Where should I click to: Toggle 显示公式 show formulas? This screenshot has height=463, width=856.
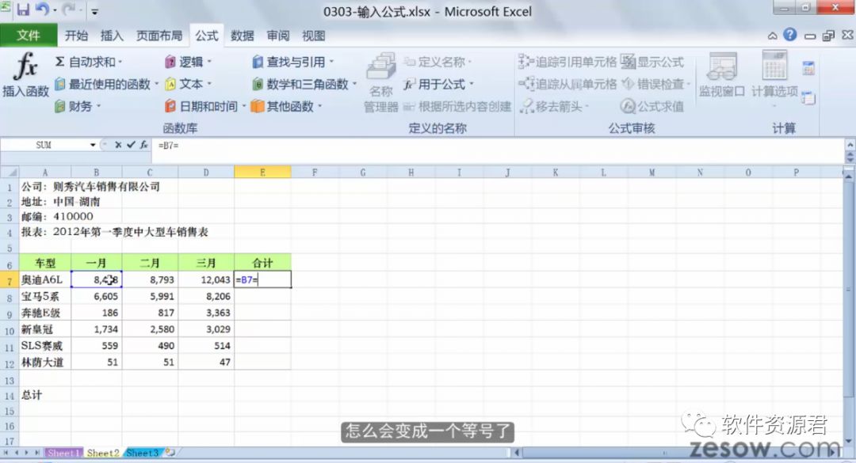[x=652, y=62]
